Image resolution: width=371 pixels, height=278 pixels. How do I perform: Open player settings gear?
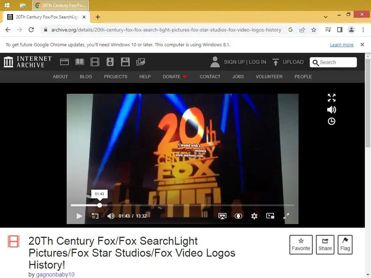tap(254, 216)
